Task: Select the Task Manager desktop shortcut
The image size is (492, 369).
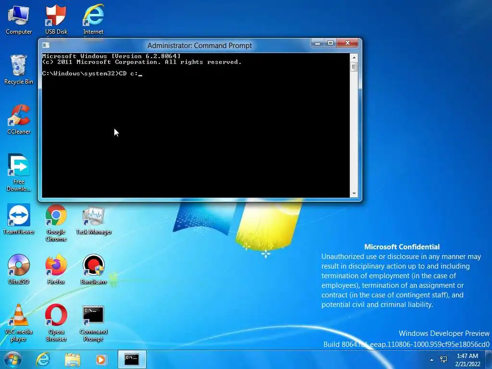Action: click(94, 220)
